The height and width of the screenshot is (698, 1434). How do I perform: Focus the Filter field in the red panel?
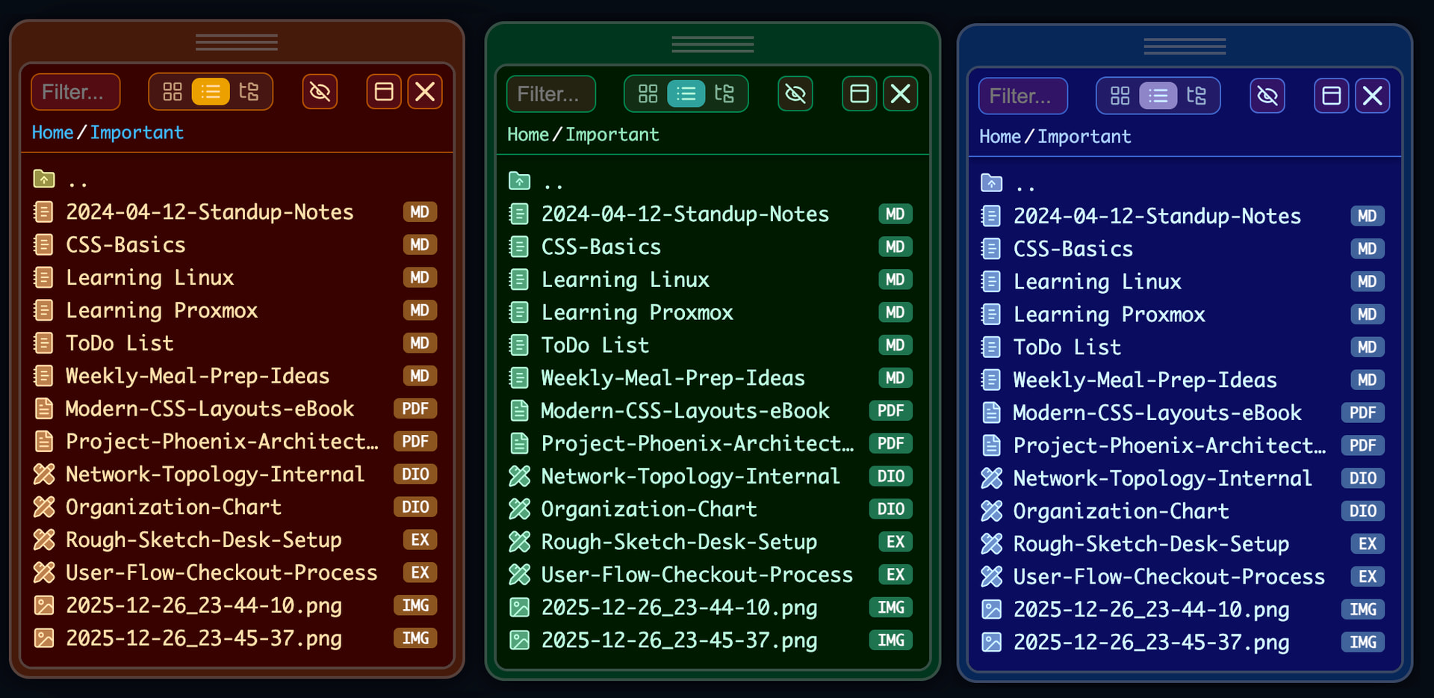[x=75, y=92]
